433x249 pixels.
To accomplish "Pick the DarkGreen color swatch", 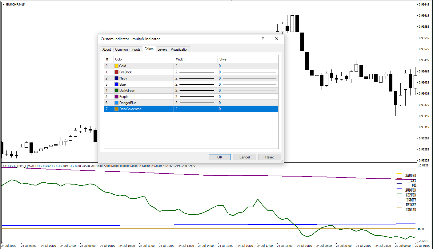I will tap(116, 91).
